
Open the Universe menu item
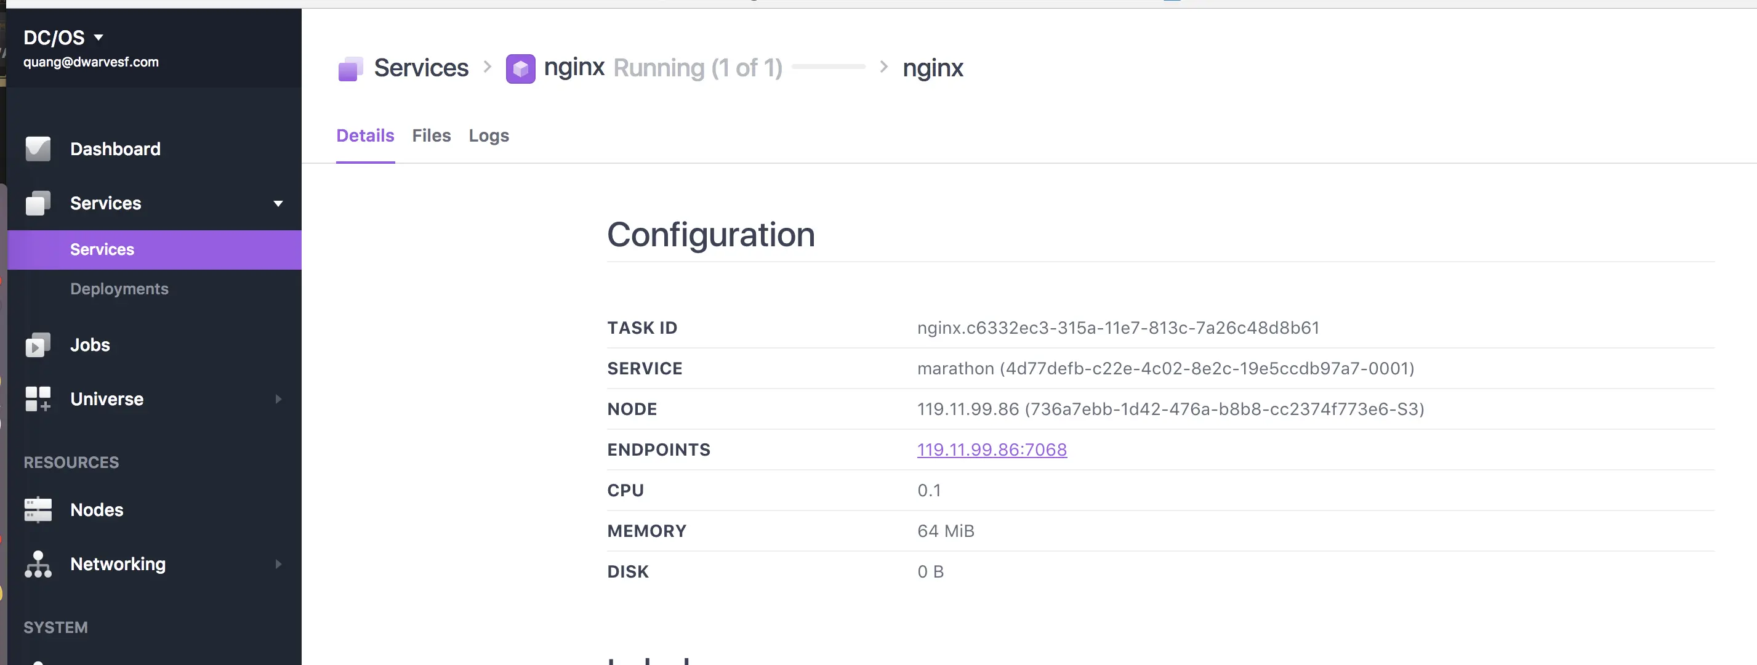coord(107,399)
